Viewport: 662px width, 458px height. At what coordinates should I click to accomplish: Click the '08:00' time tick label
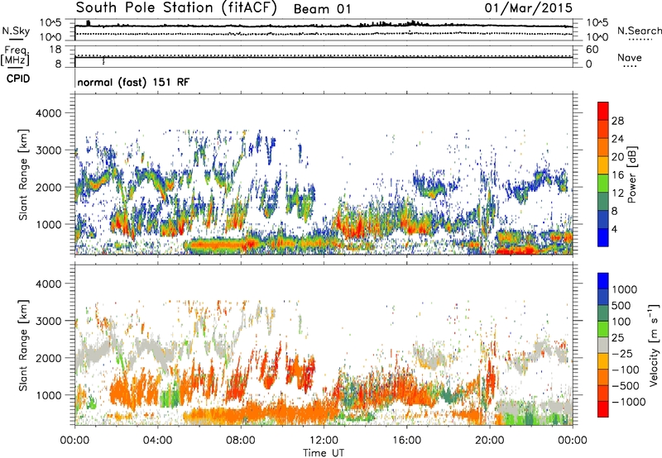click(241, 441)
